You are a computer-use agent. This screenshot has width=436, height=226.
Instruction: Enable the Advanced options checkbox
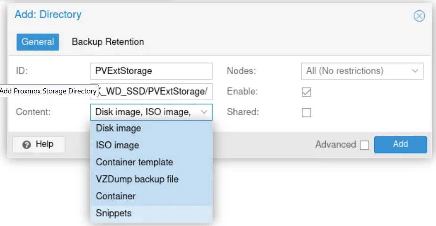[364, 145]
